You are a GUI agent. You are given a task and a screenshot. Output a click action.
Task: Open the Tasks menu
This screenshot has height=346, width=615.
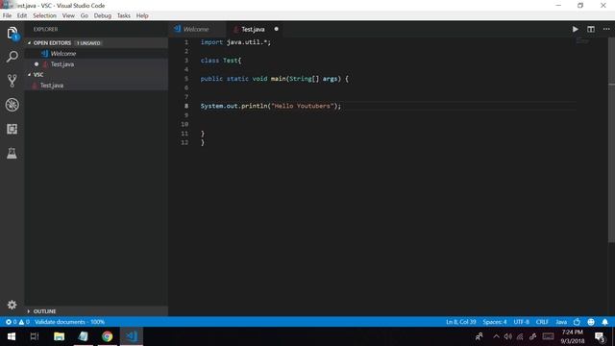click(x=124, y=15)
